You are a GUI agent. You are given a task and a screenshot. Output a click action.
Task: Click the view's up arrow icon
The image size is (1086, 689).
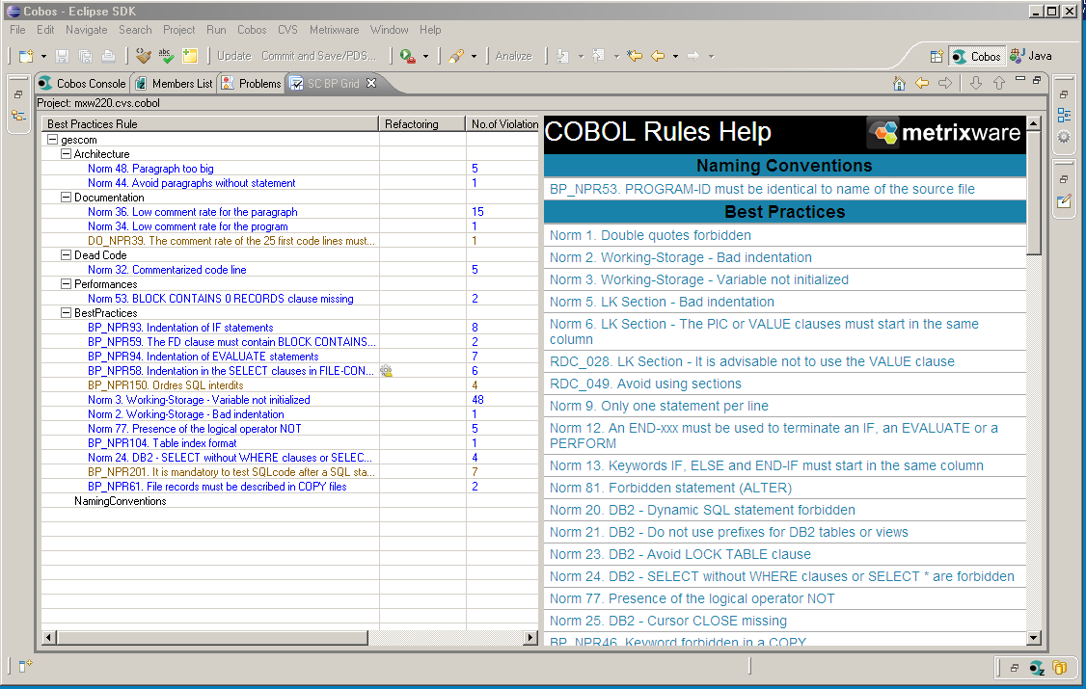[x=999, y=84]
